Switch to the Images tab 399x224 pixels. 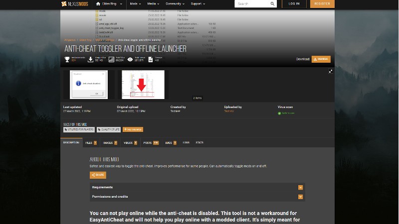coord(110,143)
